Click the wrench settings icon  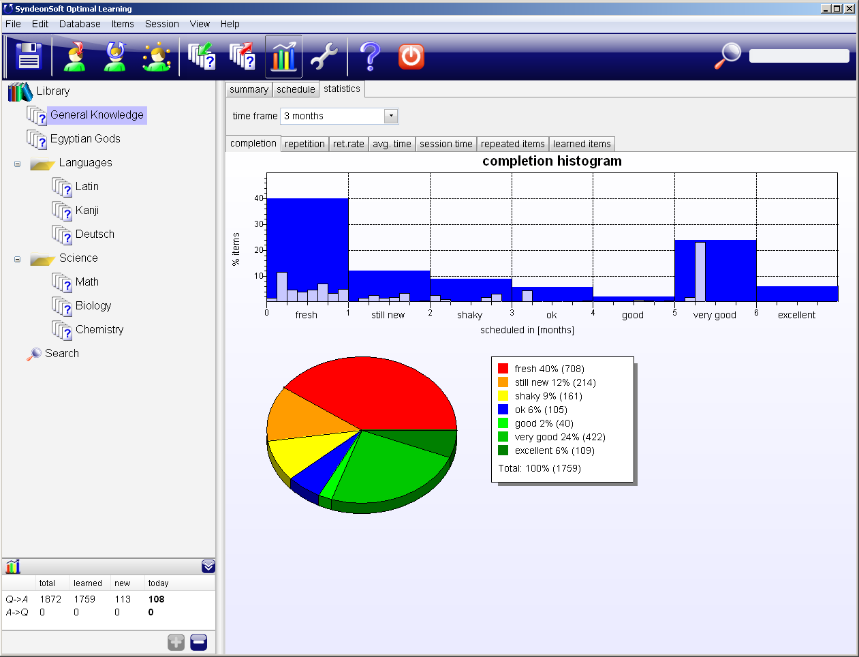point(324,57)
